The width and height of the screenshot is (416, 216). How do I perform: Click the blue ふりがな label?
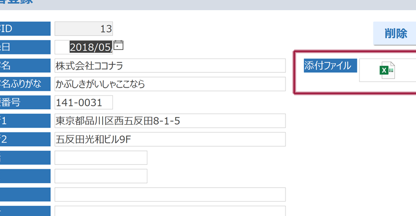25,84
